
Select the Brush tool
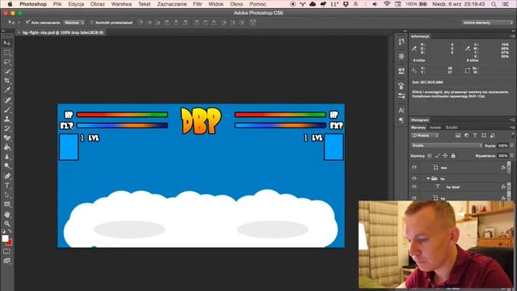(7, 110)
